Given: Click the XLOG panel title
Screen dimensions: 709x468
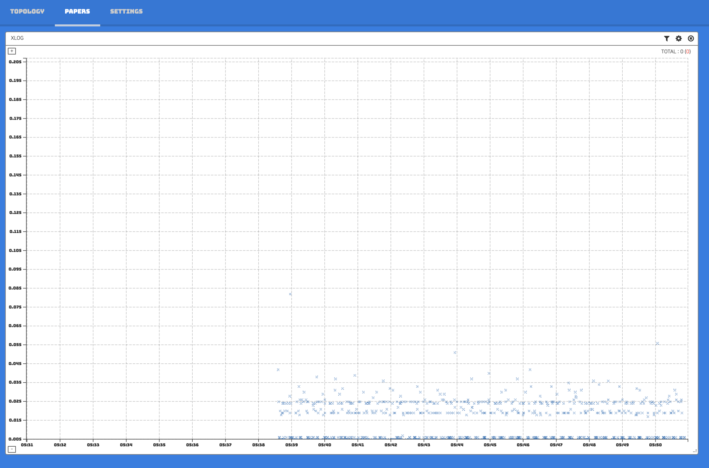Looking at the screenshot, I should 17,38.
